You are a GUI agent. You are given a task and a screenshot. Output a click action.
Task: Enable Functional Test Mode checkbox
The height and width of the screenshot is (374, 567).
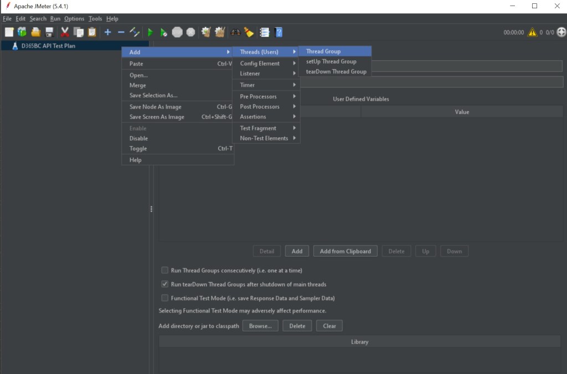coord(164,298)
